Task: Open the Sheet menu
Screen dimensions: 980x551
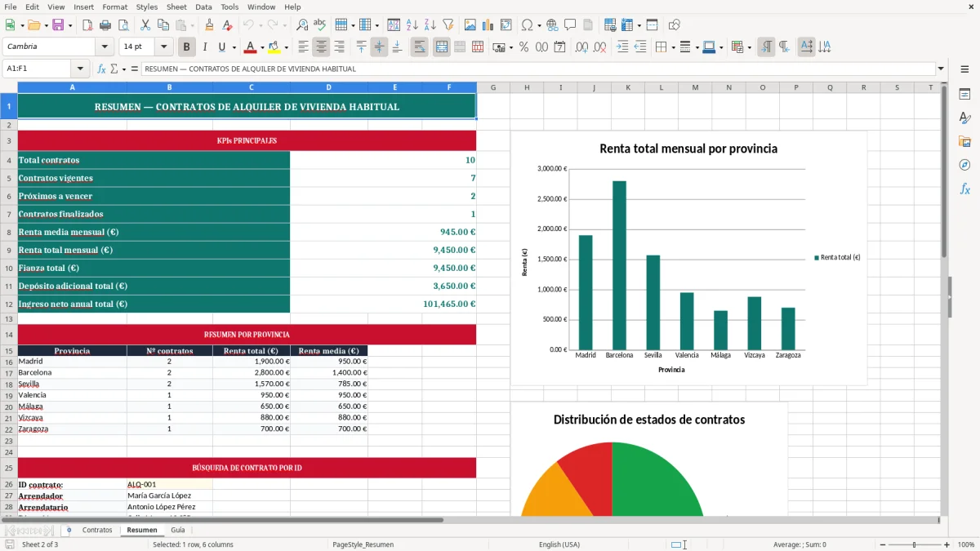Action: pos(176,7)
